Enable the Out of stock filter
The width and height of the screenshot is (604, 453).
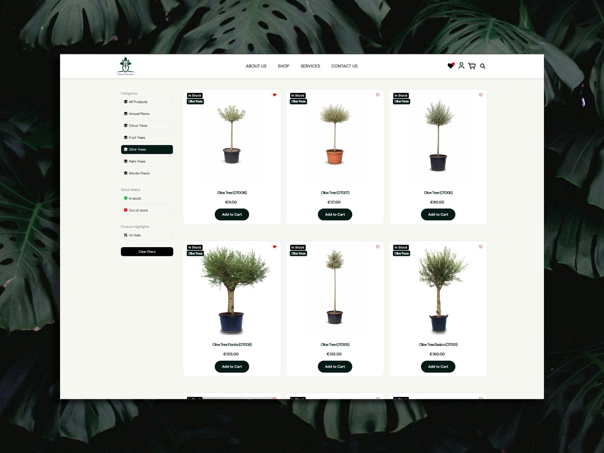click(147, 210)
